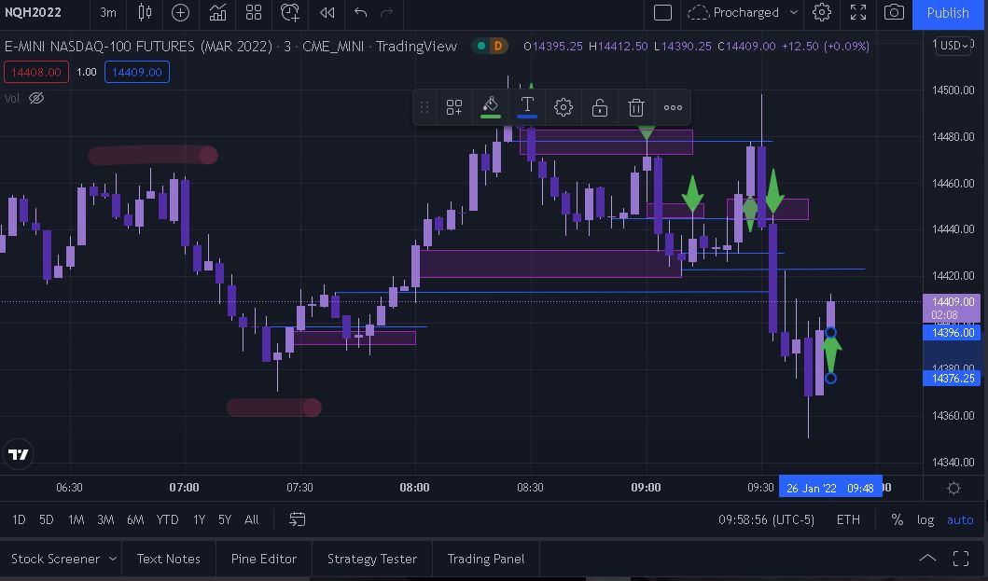The width and height of the screenshot is (988, 581).
Task: Open the Trading Panel tab
Action: 486,559
